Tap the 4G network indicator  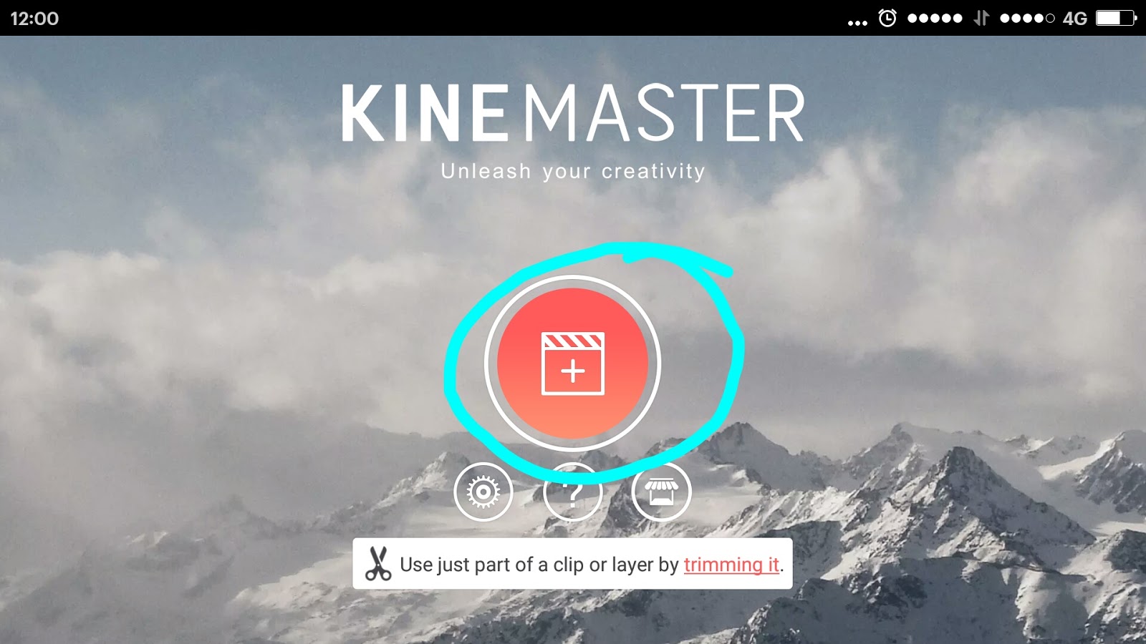tap(1075, 19)
